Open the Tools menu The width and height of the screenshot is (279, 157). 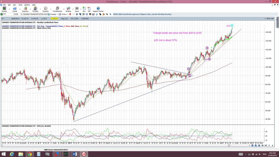(20, 5)
